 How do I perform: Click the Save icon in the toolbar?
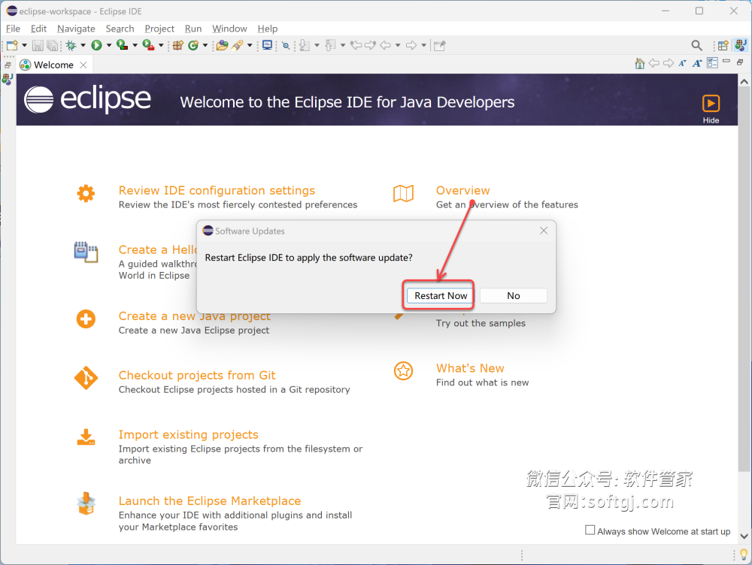coord(38,46)
